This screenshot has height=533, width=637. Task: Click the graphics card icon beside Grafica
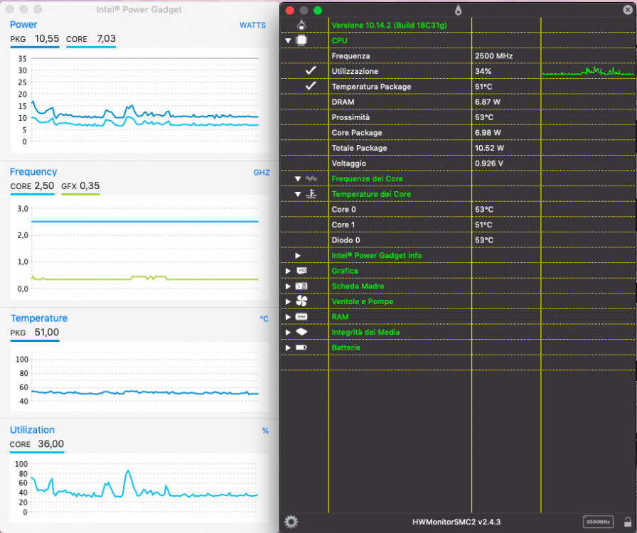click(301, 271)
